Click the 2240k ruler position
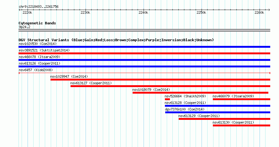 [143, 12]
